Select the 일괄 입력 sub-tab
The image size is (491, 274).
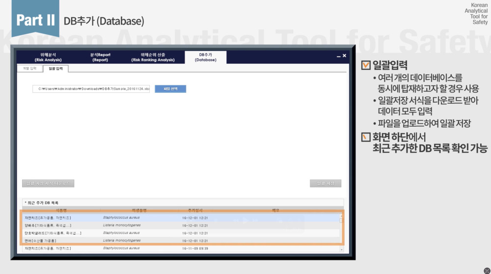55,69
